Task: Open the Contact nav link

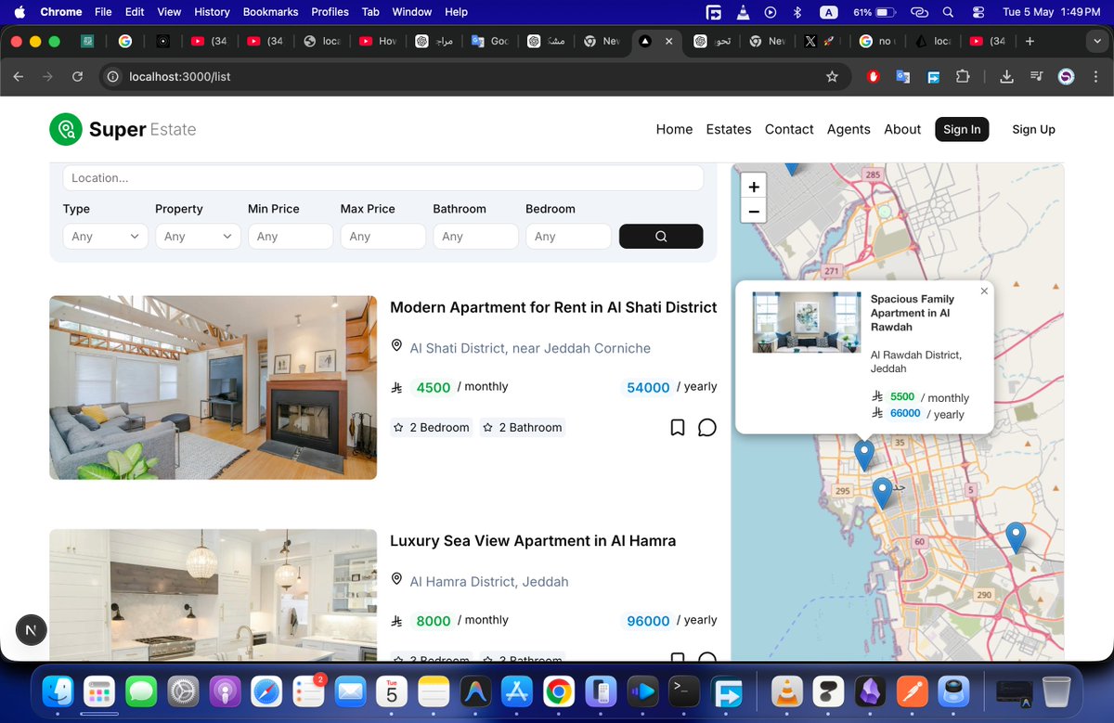Action: point(789,129)
